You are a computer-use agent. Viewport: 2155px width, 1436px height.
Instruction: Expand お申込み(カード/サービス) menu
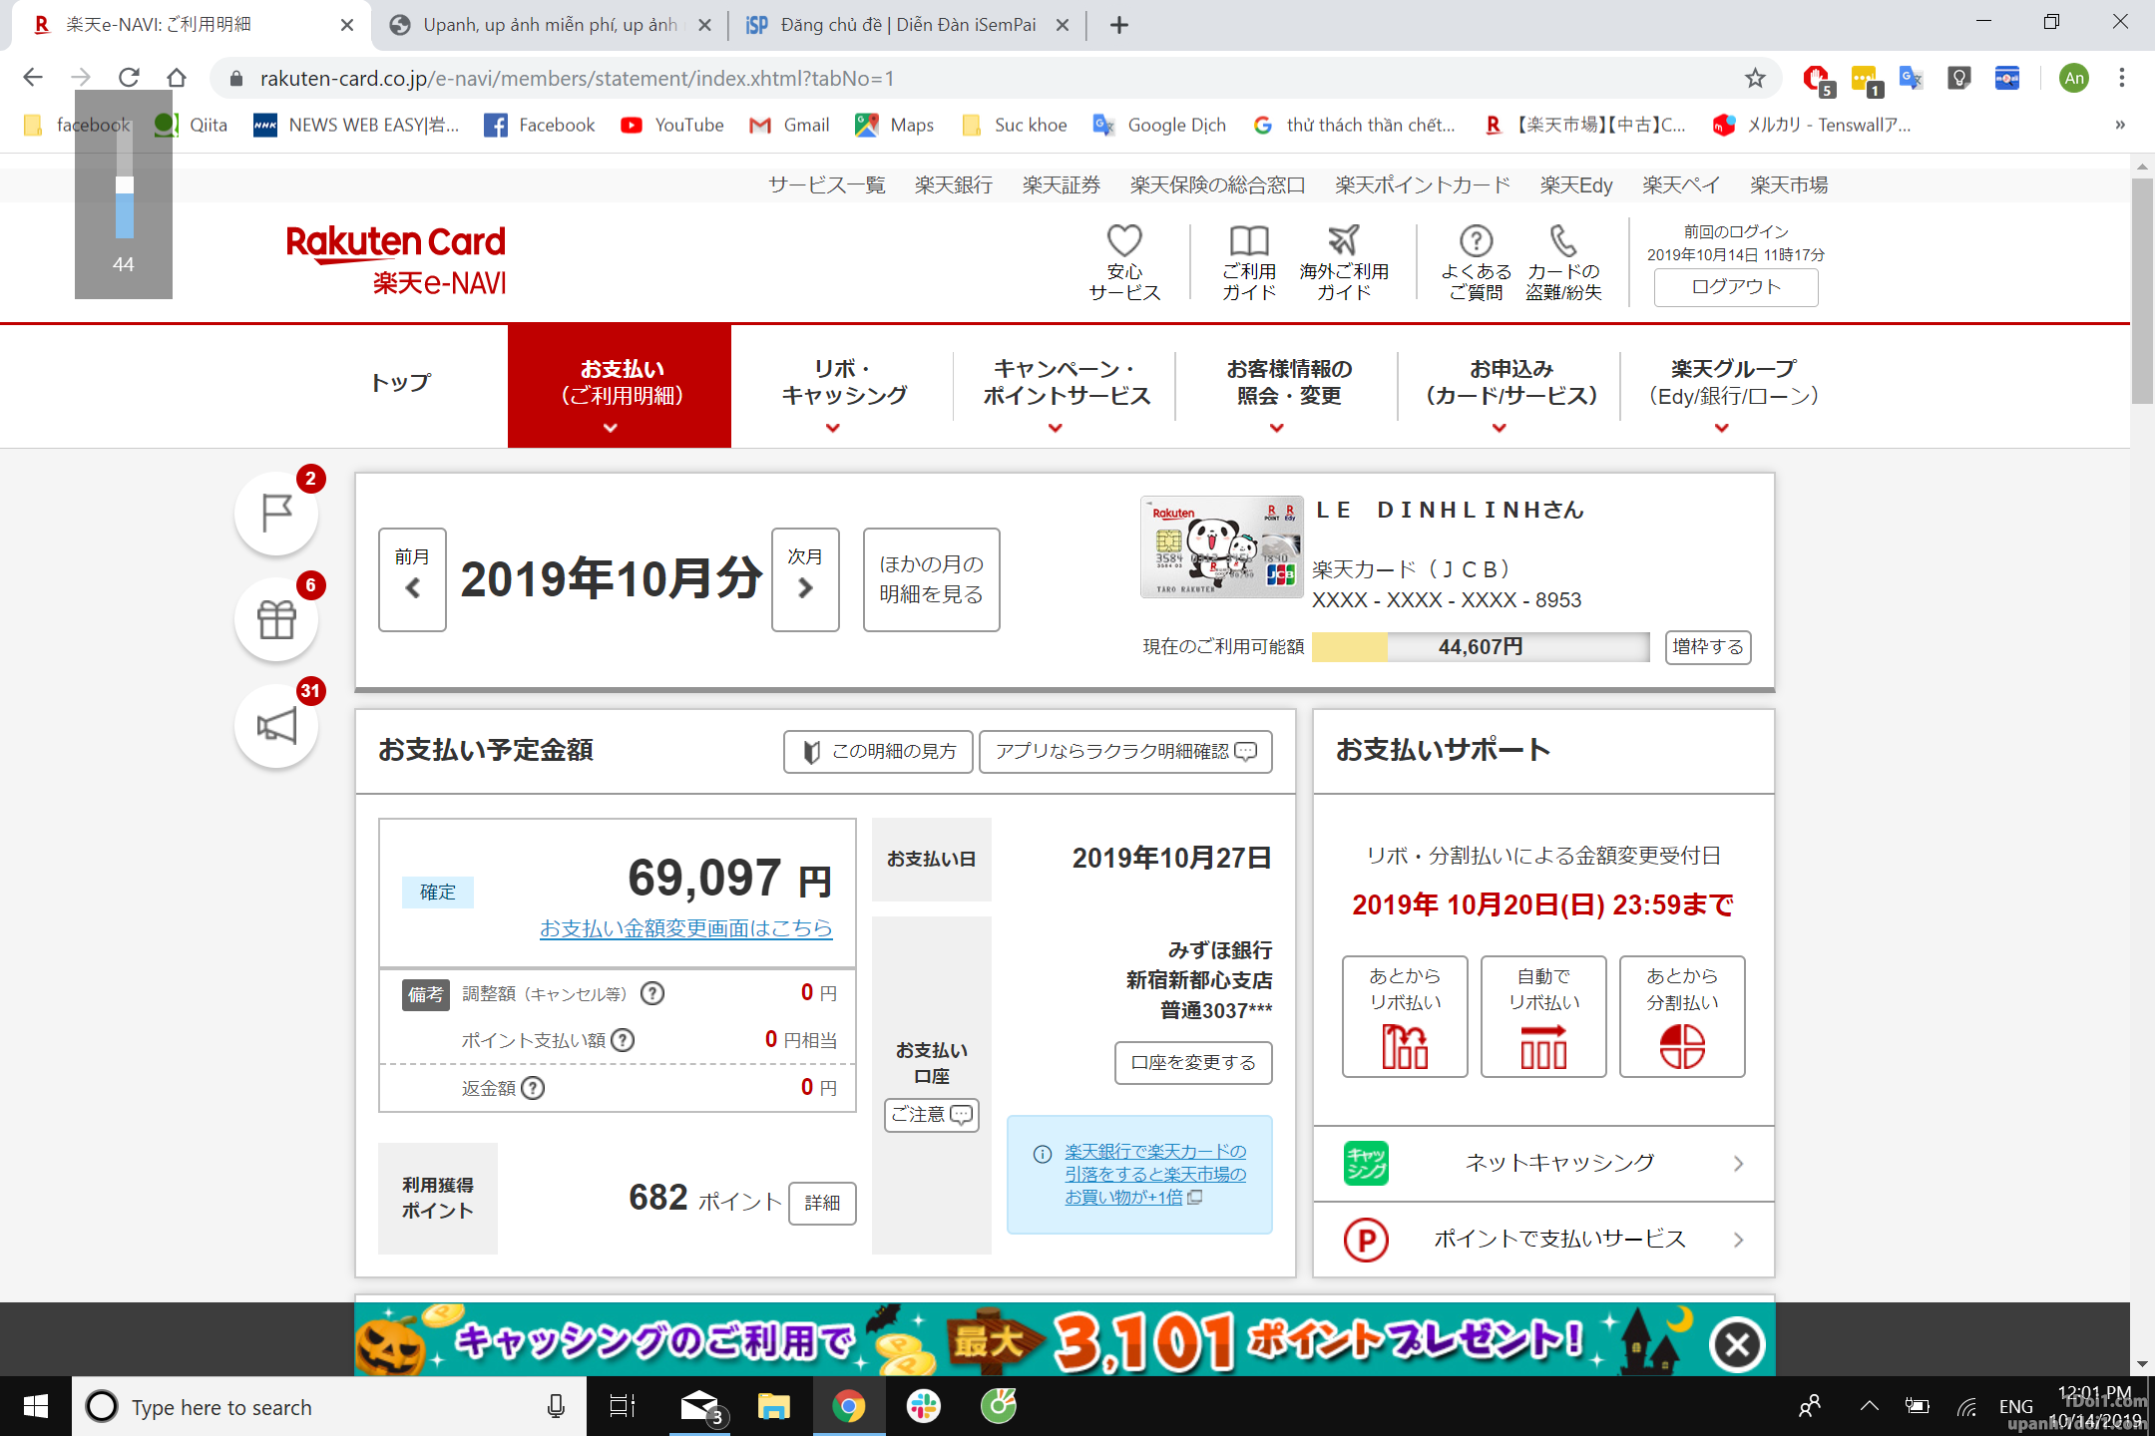tap(1510, 386)
